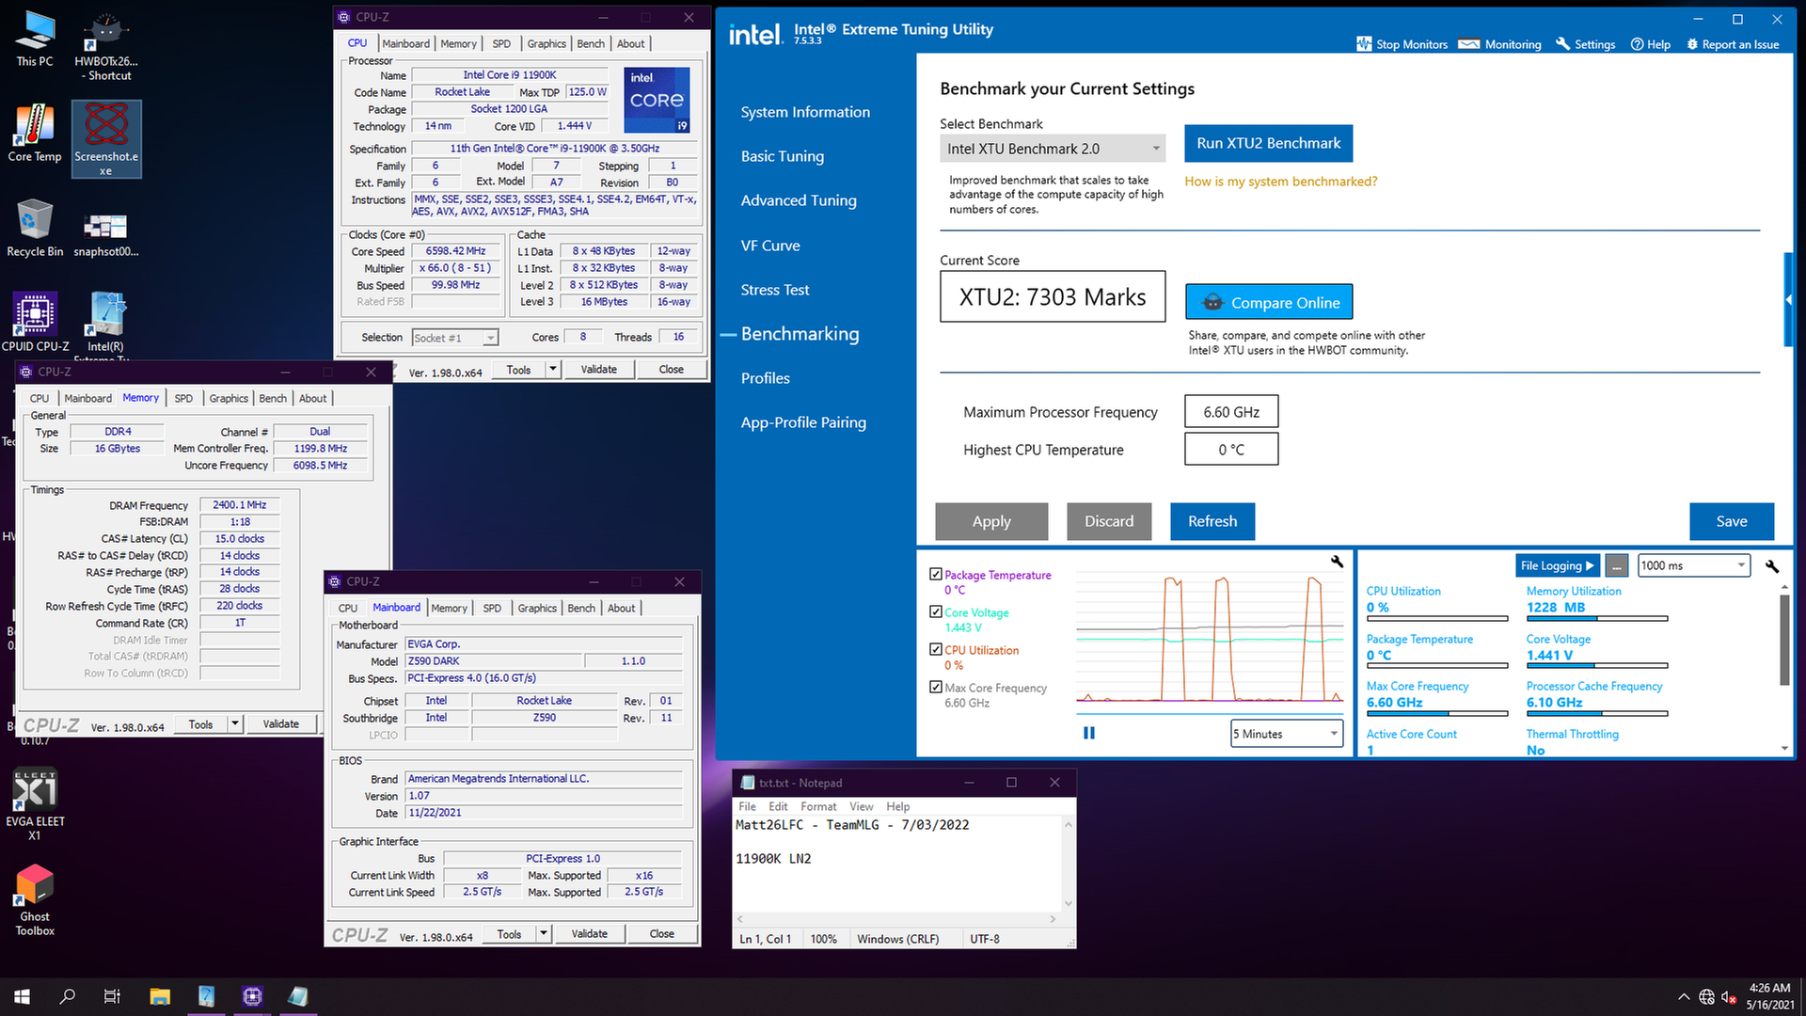Open Core Temp desktop icon
Viewport: 1806px width, 1016px height.
coord(35,133)
